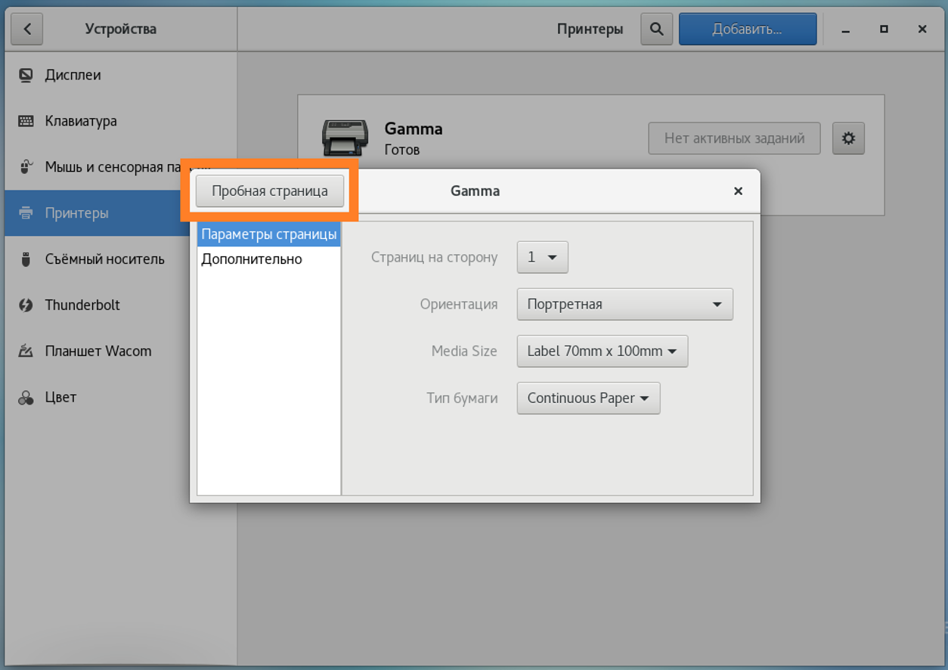The image size is (948, 670).
Task: Select the Дополнительно options tab
Action: point(252,259)
